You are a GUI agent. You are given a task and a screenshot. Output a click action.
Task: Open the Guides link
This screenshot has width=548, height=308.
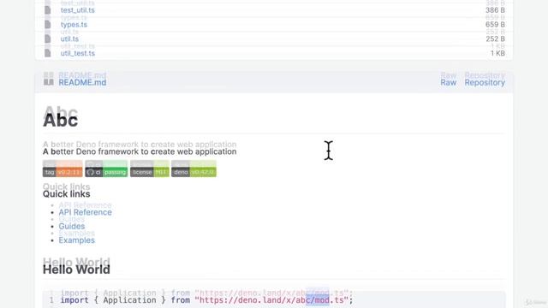(x=72, y=226)
